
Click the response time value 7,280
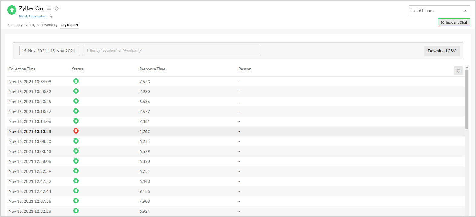click(x=145, y=92)
